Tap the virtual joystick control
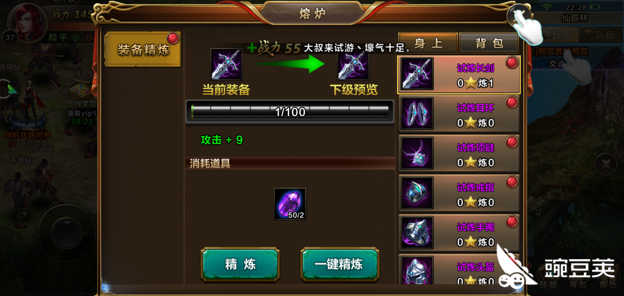The width and height of the screenshot is (624, 296). [67, 232]
